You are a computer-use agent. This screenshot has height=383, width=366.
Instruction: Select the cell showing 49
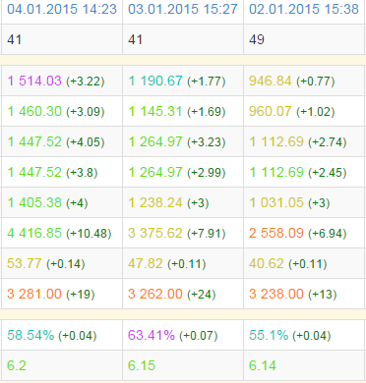click(x=257, y=40)
